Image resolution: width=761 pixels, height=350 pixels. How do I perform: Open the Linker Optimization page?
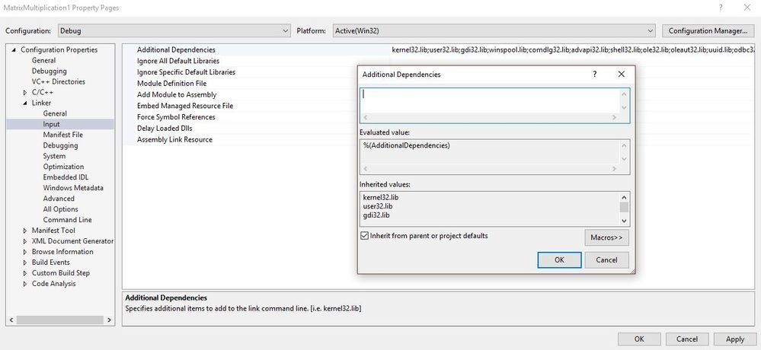[x=63, y=167]
